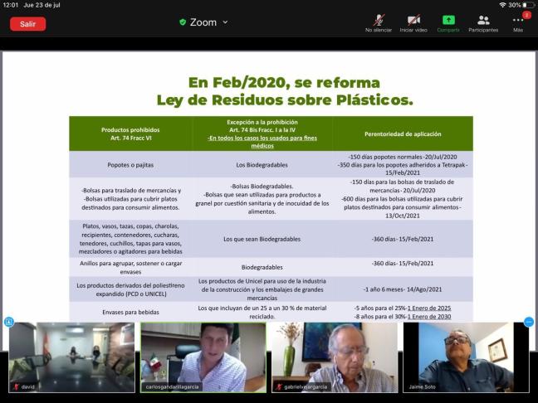Tap david's muted microphone icon
The image size is (538, 403).
(15, 386)
